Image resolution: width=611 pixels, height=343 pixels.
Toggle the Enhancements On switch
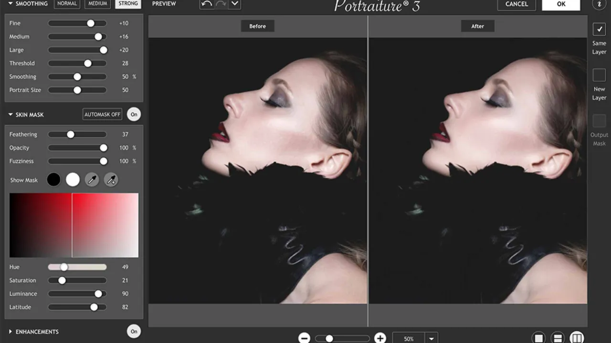click(x=134, y=332)
